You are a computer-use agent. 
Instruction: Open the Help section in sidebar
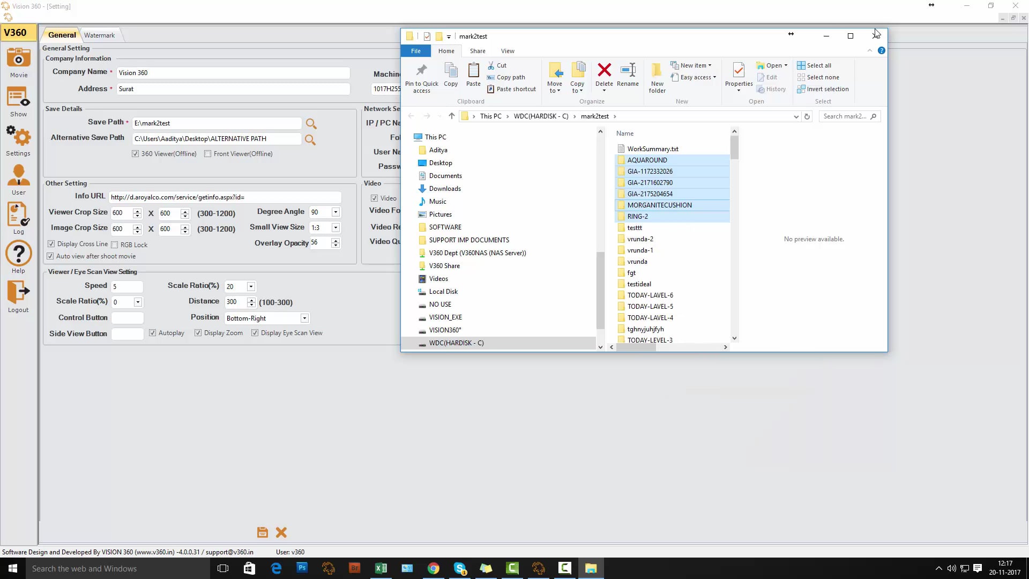[18, 258]
